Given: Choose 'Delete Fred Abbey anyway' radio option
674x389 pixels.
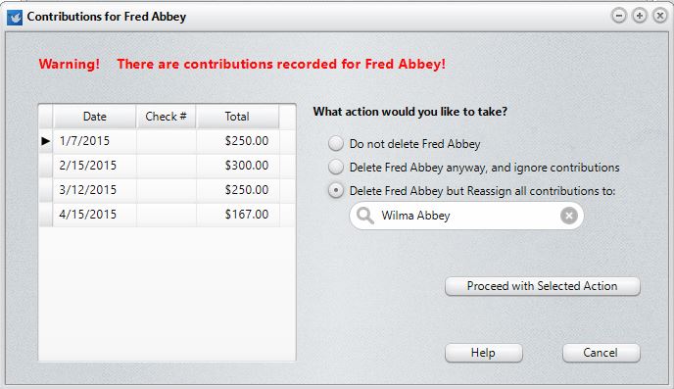Looking at the screenshot, I should point(336,167).
